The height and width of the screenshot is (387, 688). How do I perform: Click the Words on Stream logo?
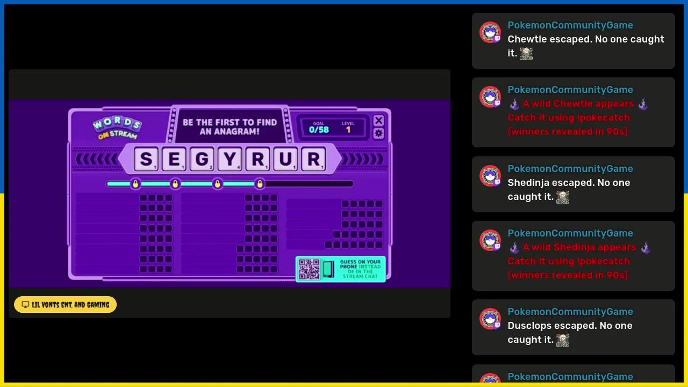(116, 128)
